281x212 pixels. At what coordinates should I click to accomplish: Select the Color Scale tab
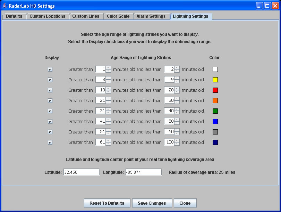(x=118, y=16)
